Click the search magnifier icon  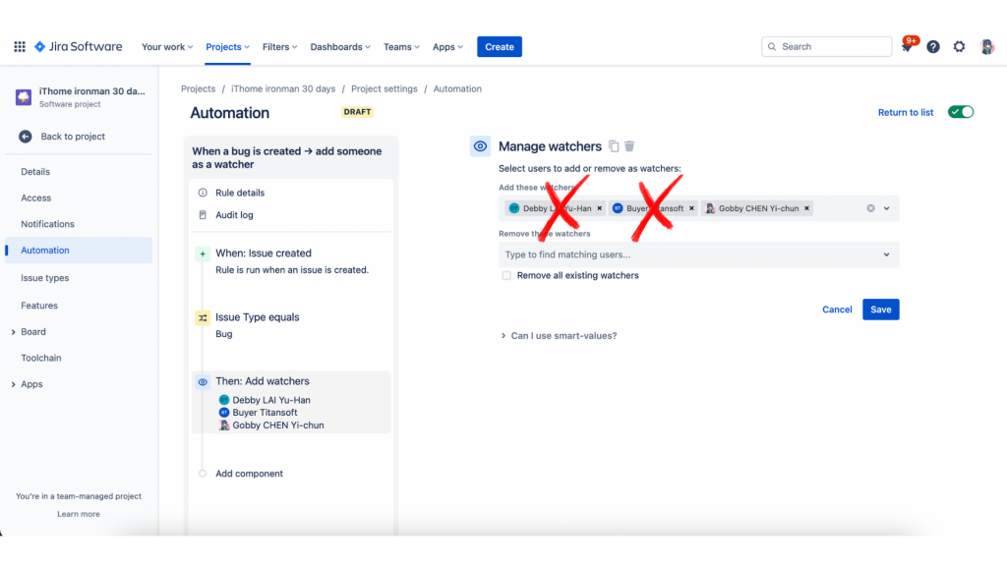[772, 47]
